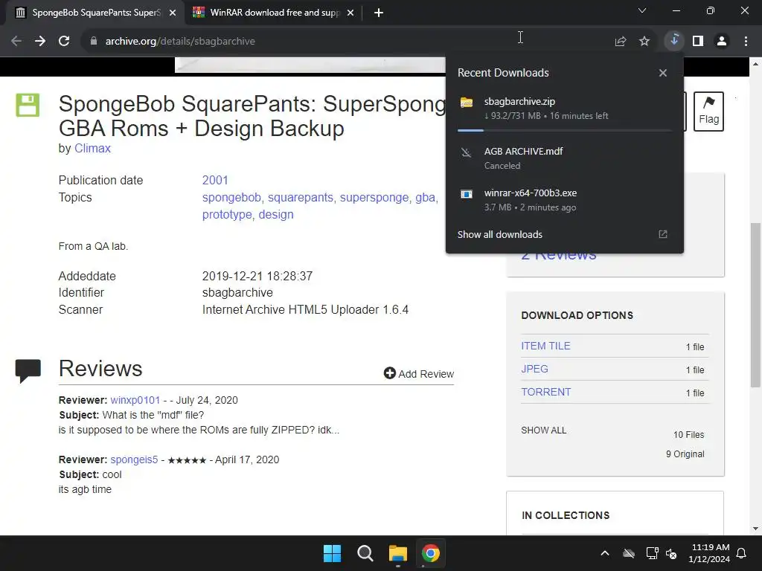The image size is (762, 571).
Task: Click Show all downloads
Action: pos(499,234)
